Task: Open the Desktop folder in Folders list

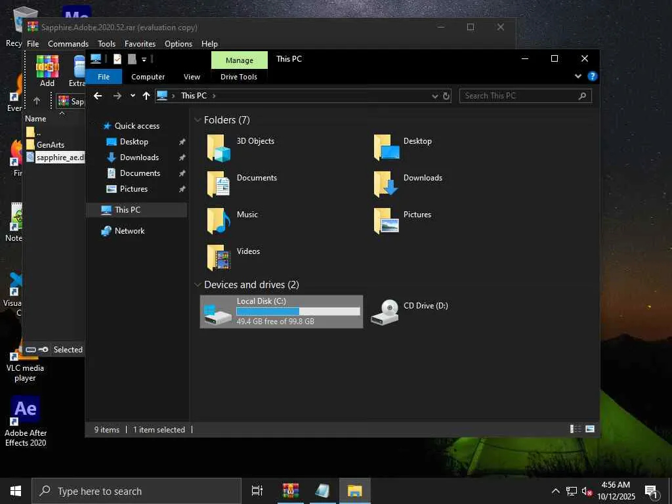Action: point(403,148)
